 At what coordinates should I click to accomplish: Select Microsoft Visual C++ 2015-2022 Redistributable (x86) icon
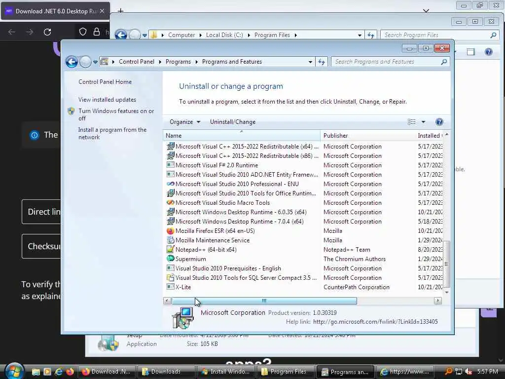[x=170, y=155]
